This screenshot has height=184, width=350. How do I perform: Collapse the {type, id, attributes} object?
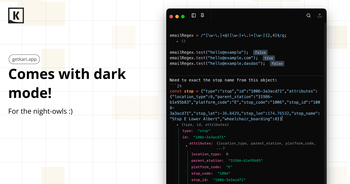tap(178, 125)
